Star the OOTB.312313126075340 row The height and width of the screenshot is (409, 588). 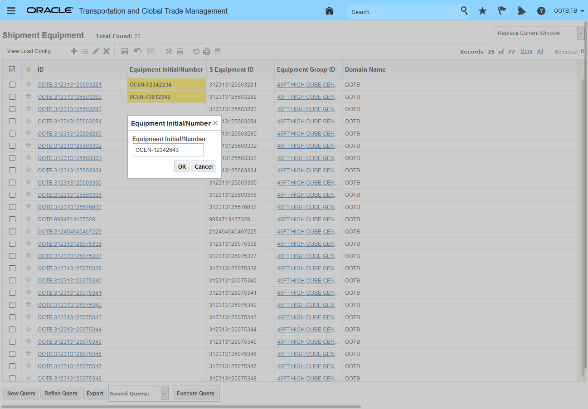point(29,280)
